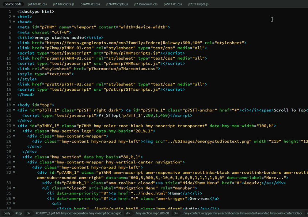Collapse the p7STT_1 div fold at line 20

(14, 110)
